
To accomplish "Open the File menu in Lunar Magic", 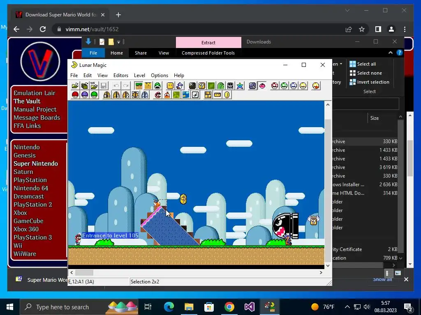I will (74, 75).
